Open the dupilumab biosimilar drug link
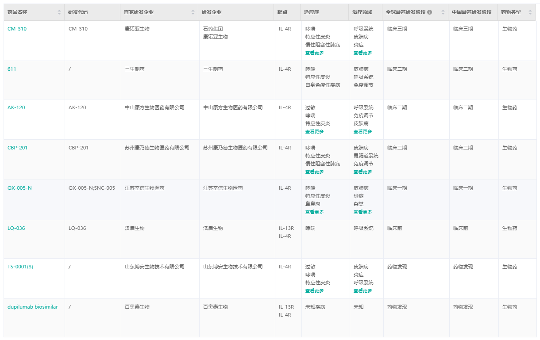Viewport: 540px width, 340px height. (x=33, y=307)
